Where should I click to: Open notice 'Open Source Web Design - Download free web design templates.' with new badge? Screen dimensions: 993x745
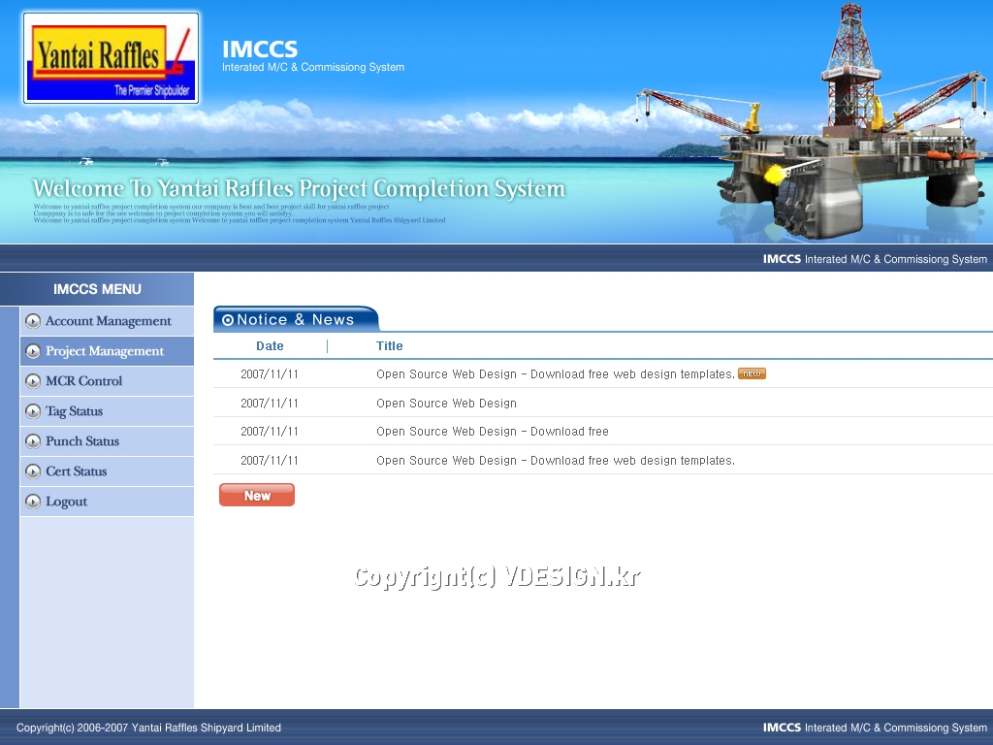[x=556, y=374]
